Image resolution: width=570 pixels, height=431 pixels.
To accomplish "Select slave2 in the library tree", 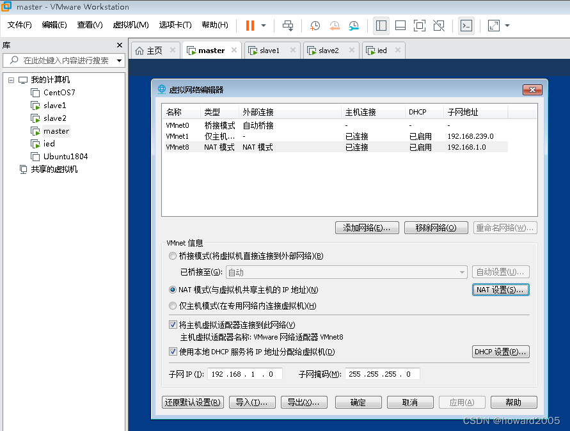I will pos(55,118).
